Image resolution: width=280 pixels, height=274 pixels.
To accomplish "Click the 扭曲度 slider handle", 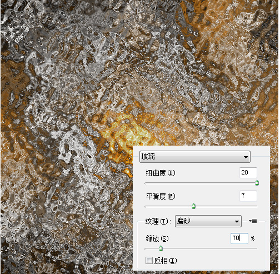I will (257, 183).
